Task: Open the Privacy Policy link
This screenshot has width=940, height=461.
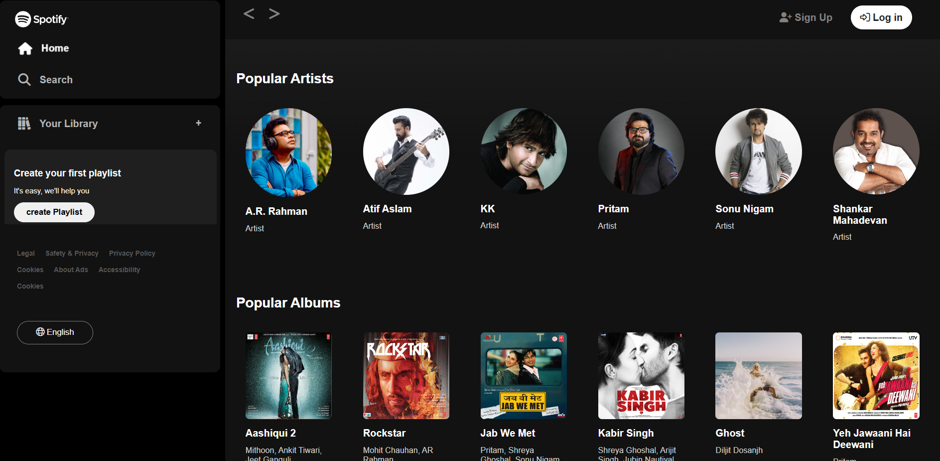Action: [x=132, y=253]
